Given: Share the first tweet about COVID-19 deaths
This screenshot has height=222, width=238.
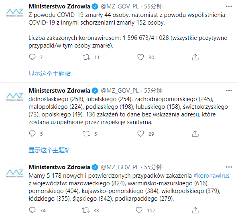Looking at the screenshot, I should point(195,57).
